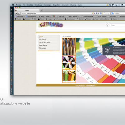Expand the Resize developer toolbar menu
The image size is (125, 125).
(x=88, y=19)
